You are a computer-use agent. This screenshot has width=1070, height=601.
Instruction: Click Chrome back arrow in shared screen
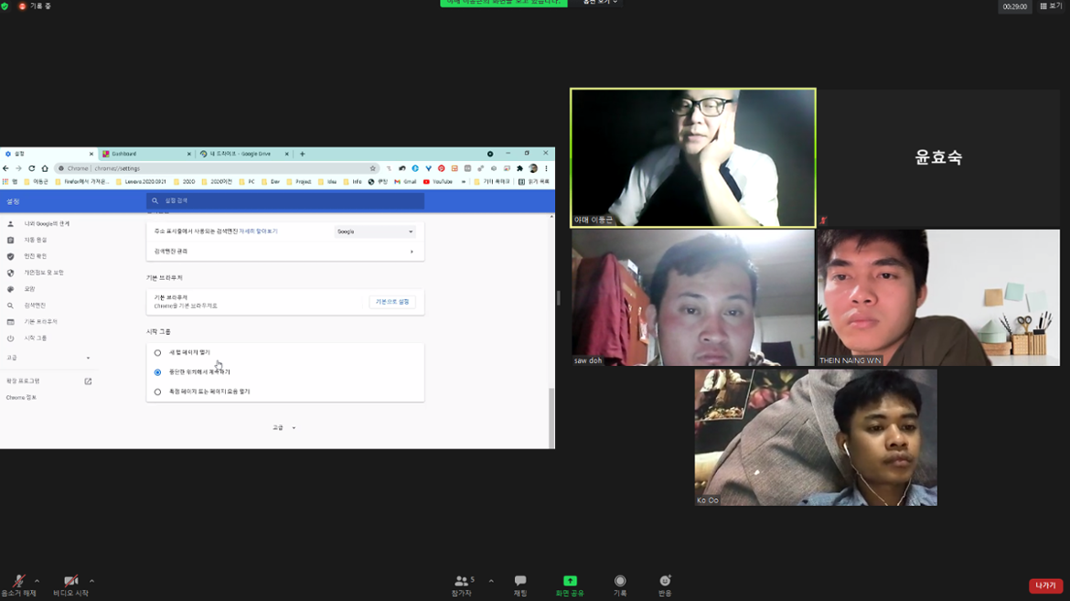click(x=6, y=168)
